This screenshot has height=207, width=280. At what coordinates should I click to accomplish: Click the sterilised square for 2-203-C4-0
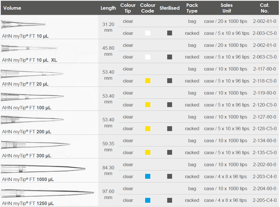click(170, 176)
